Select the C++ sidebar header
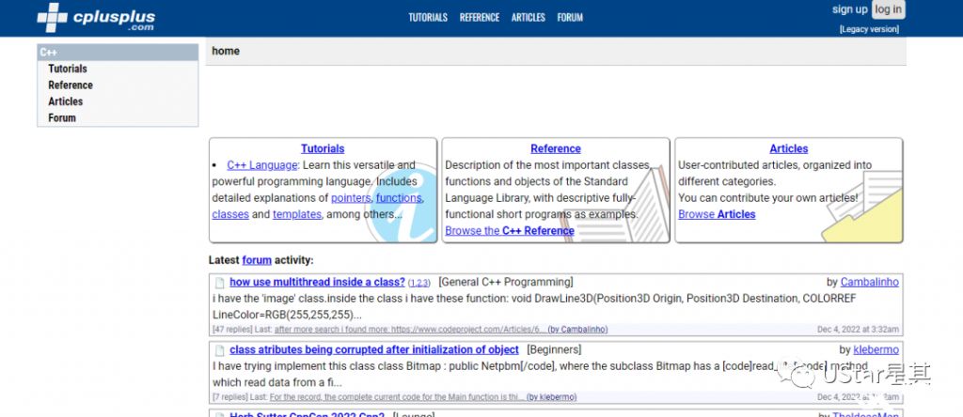The height and width of the screenshot is (417, 963). (118, 53)
